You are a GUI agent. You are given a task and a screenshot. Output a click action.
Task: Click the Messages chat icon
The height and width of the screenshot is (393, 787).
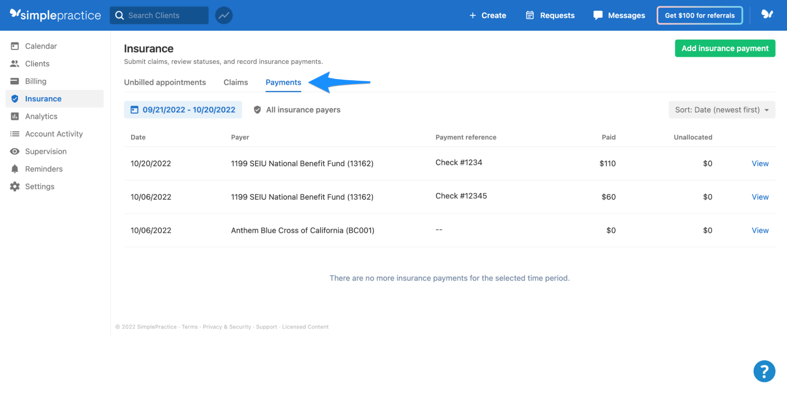[598, 15]
